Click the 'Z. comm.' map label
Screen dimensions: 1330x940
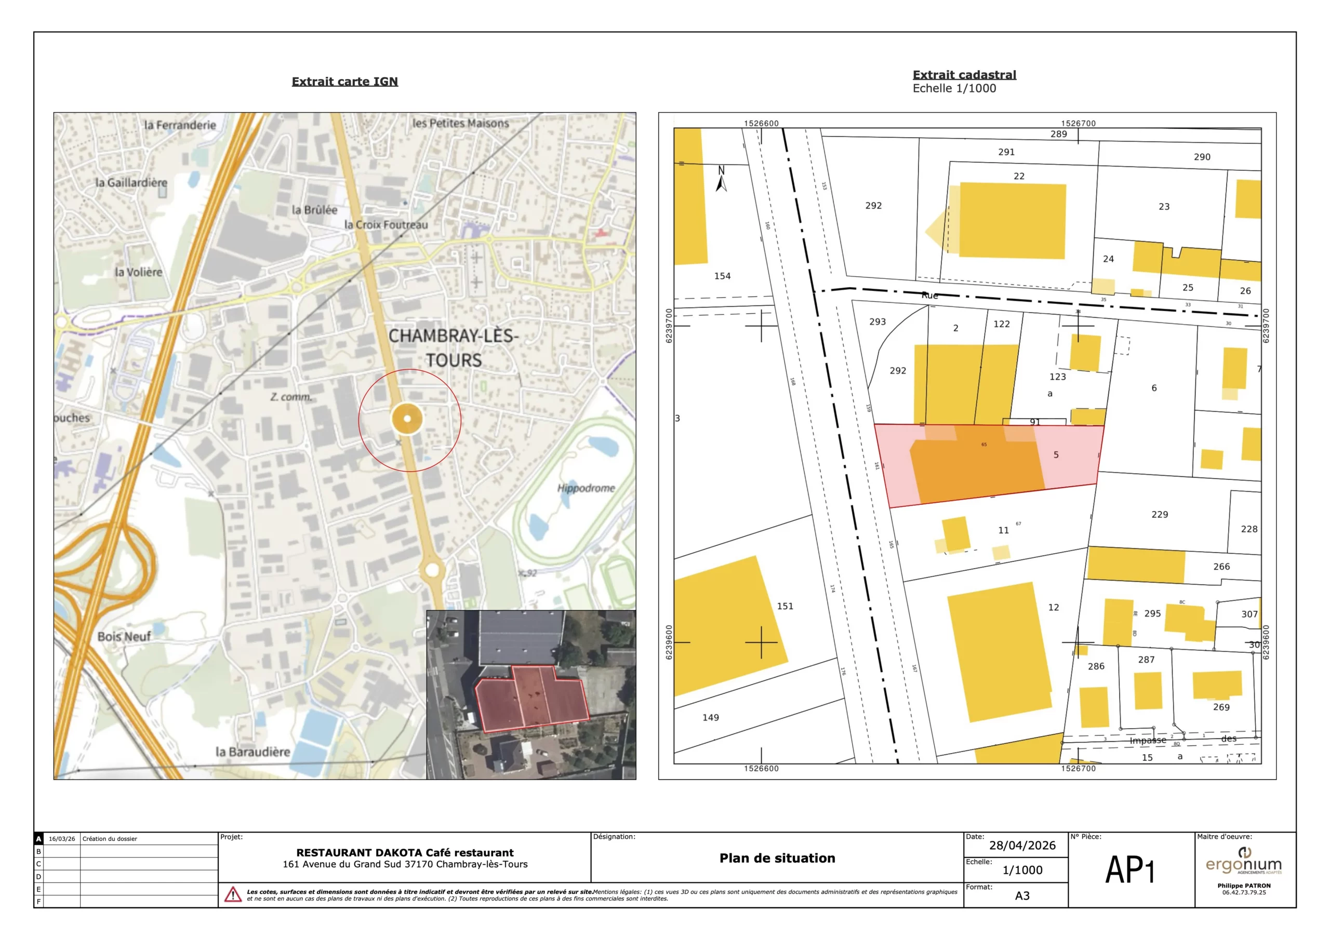(291, 397)
